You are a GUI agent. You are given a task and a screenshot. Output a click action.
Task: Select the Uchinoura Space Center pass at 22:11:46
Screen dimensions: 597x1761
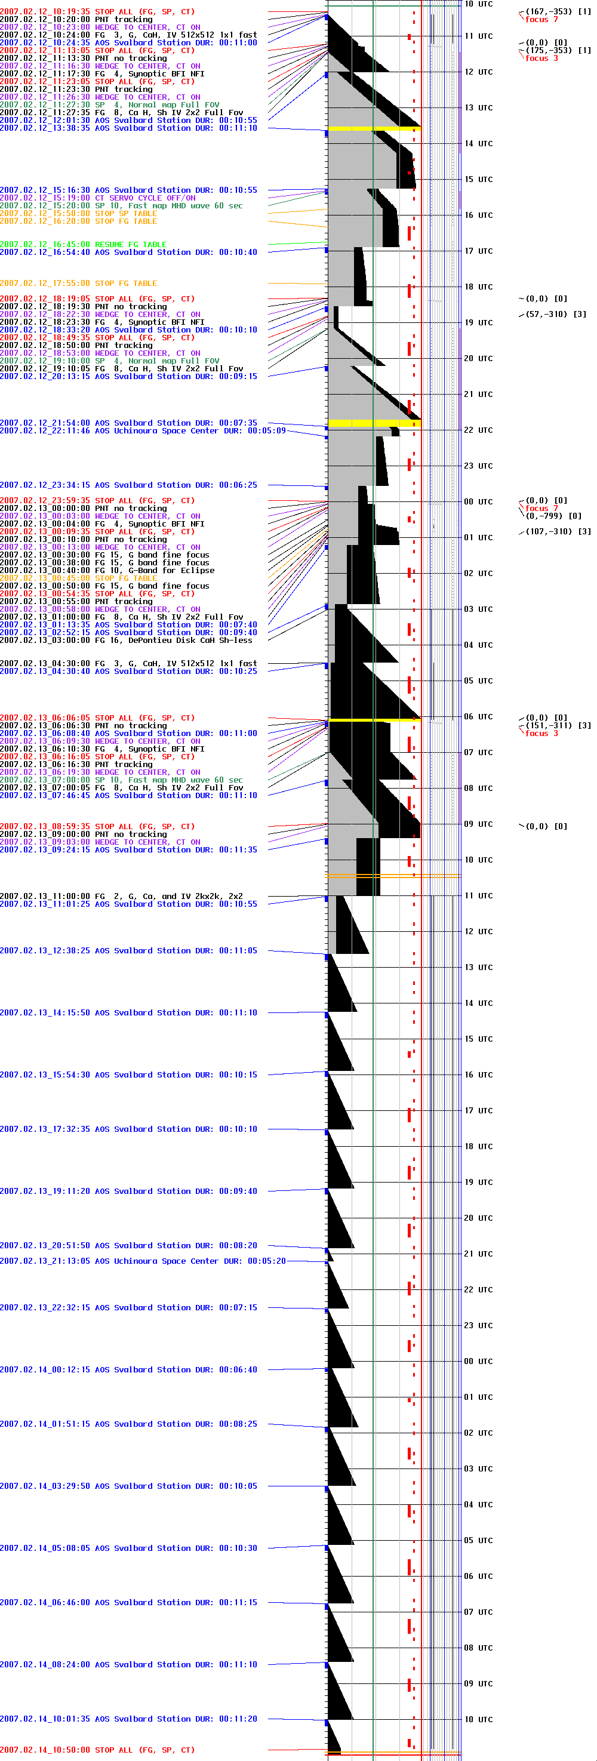coord(142,432)
